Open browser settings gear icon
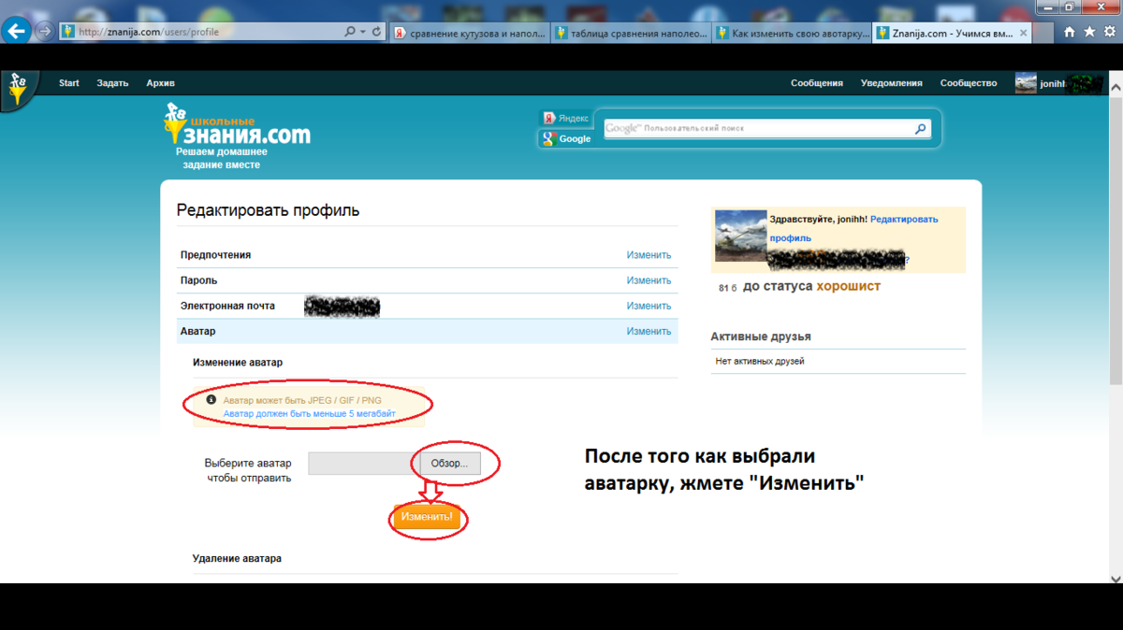 pyautogui.click(x=1109, y=32)
